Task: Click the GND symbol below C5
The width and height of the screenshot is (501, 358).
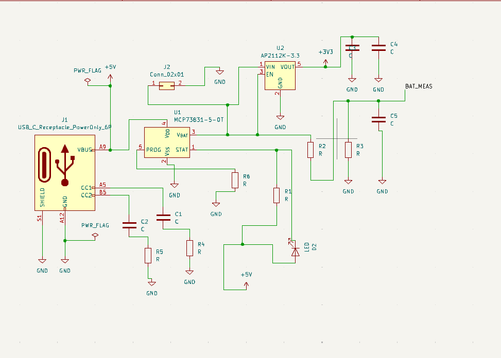Action: 383,182
